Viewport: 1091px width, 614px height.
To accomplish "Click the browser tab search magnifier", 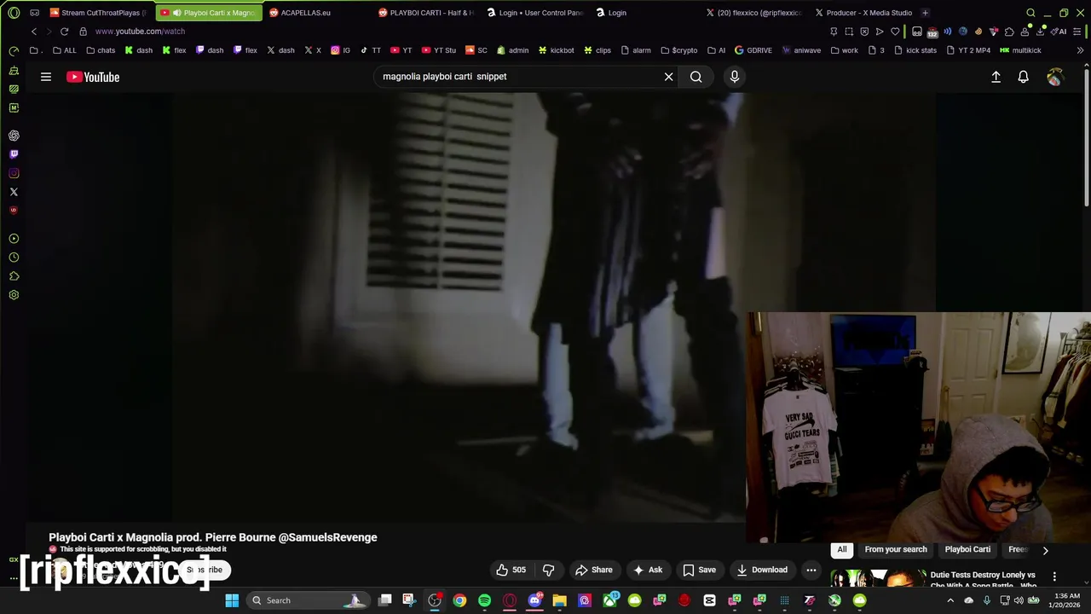I will [x=1030, y=13].
